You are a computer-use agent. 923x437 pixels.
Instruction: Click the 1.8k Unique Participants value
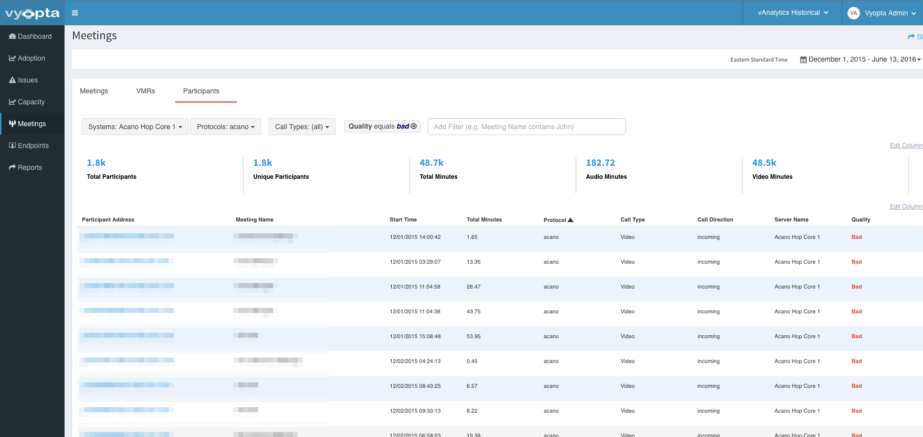(263, 163)
